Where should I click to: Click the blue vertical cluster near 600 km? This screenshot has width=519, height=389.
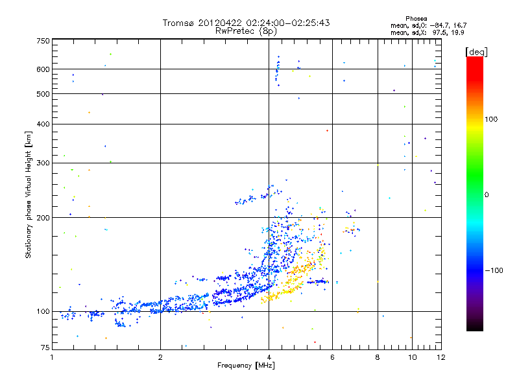click(x=278, y=71)
